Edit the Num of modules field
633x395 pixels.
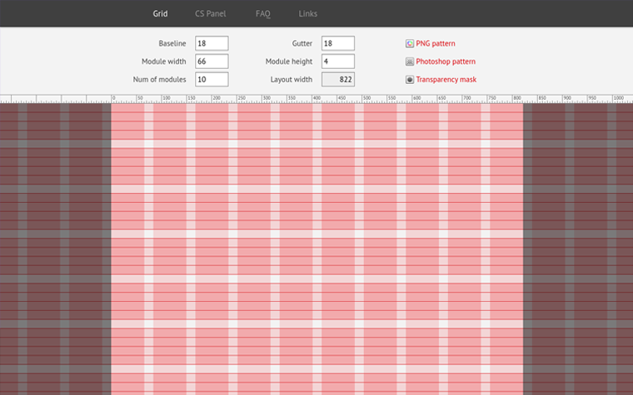tap(212, 80)
